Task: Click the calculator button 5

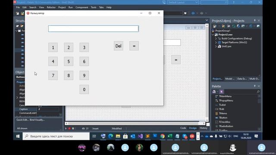Action: (x=69, y=62)
